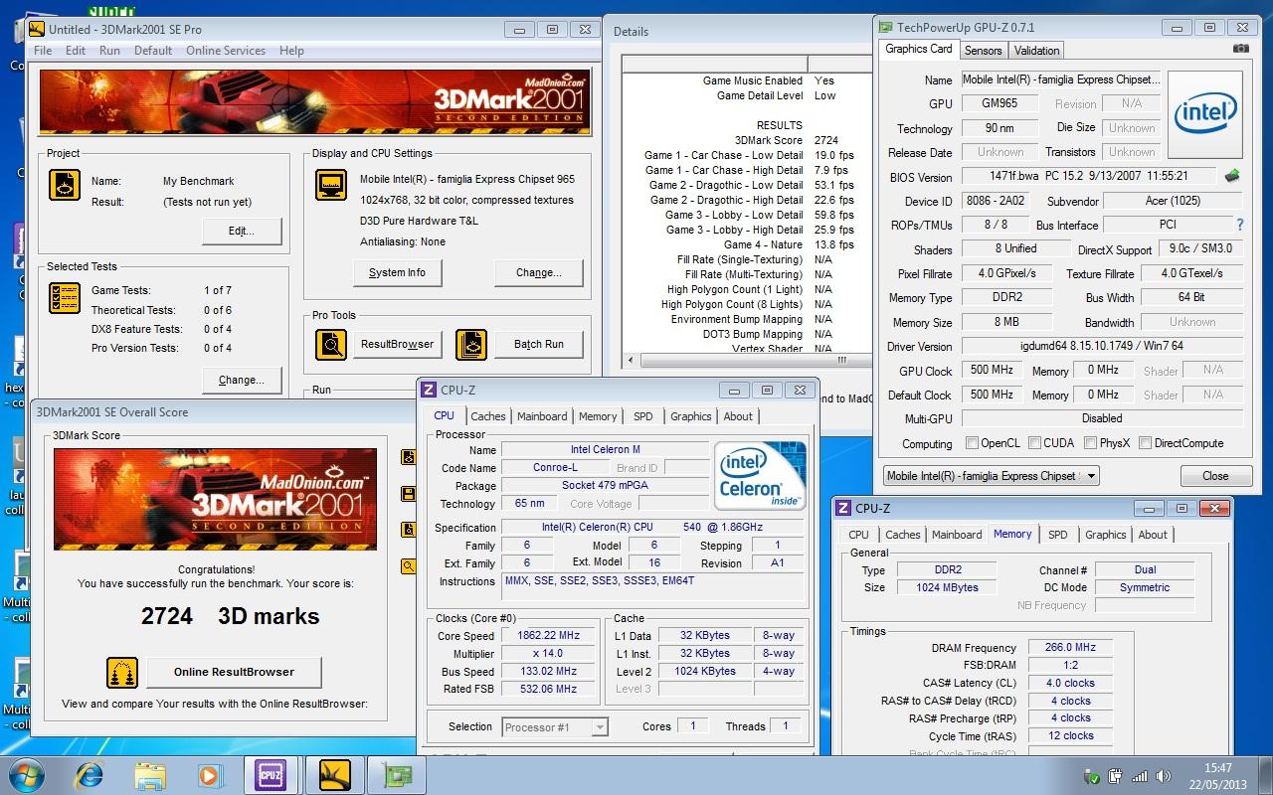Toggle the DirectCompute checkbox in GPU-Z
Viewport: 1273px width, 795px height.
[x=1145, y=443]
